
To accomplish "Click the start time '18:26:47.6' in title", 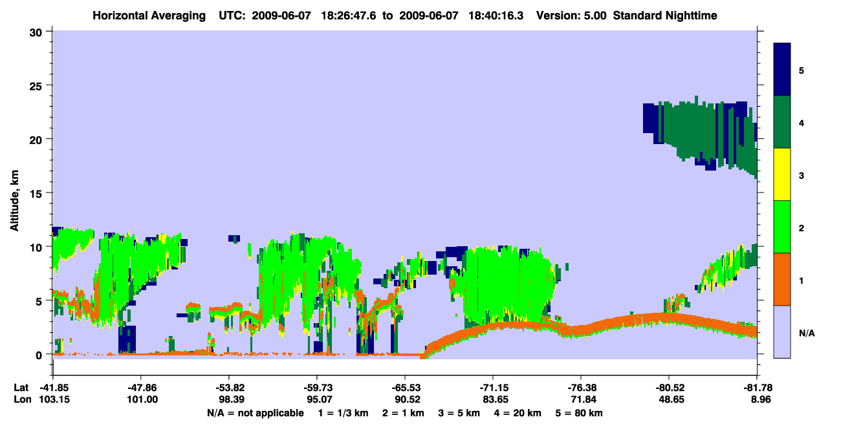I will [x=349, y=15].
